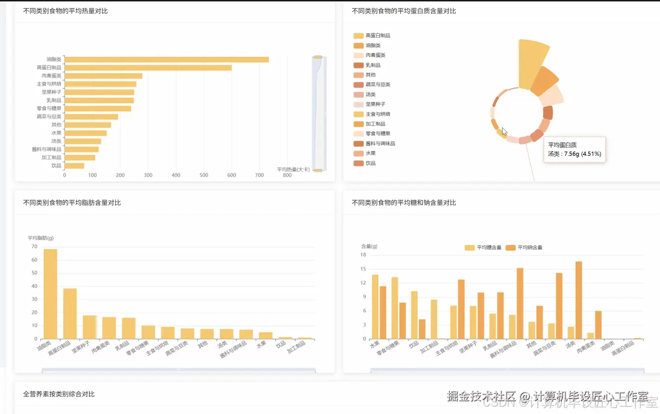Click the tallest 油脂类 bar in fat chart
Screen dimensions: 660x414
click(50, 294)
